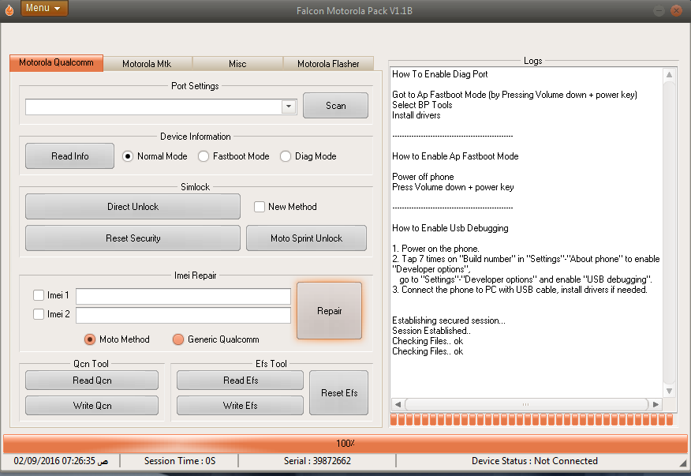Select the Moto Method radio button
The width and height of the screenshot is (691, 476).
coord(90,339)
